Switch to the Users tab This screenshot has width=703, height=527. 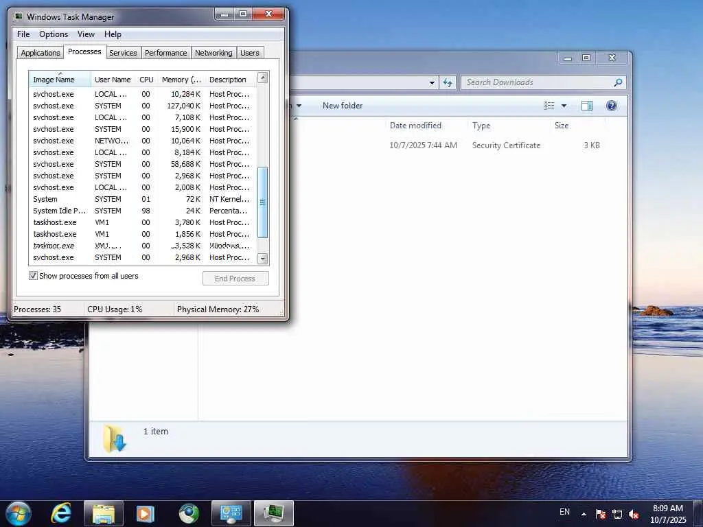click(x=249, y=53)
